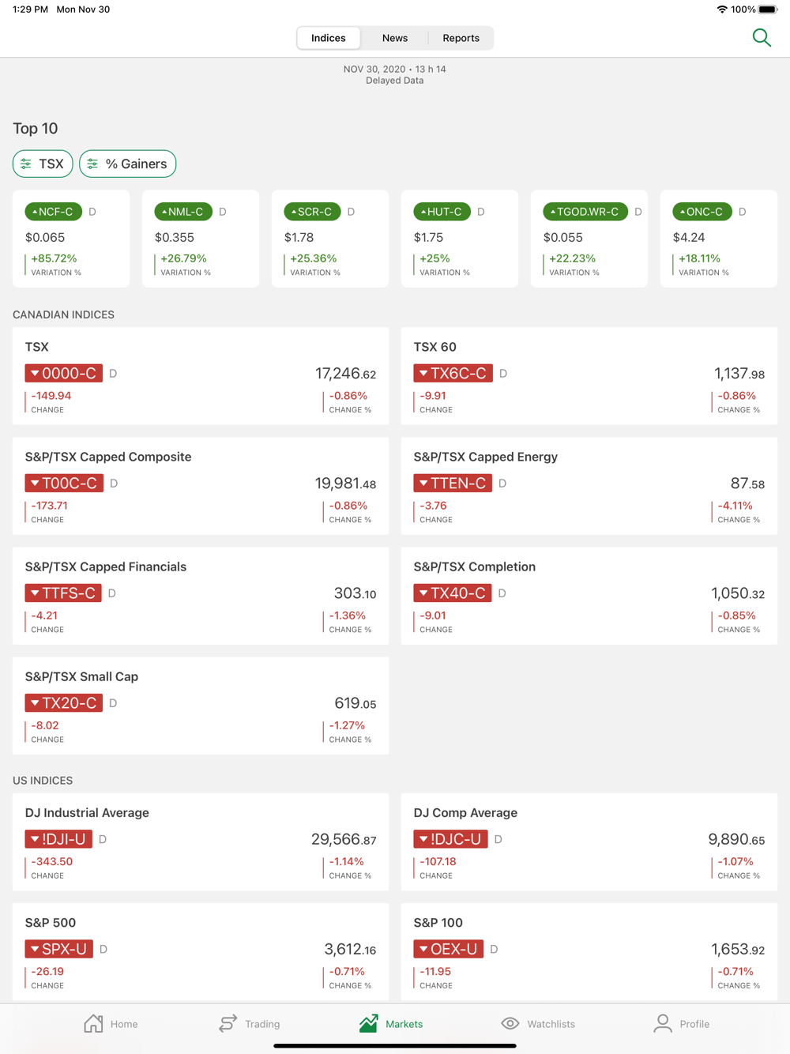Click the S&P/TSX Capped Energy title
The width and height of the screenshot is (790, 1054).
tap(486, 457)
